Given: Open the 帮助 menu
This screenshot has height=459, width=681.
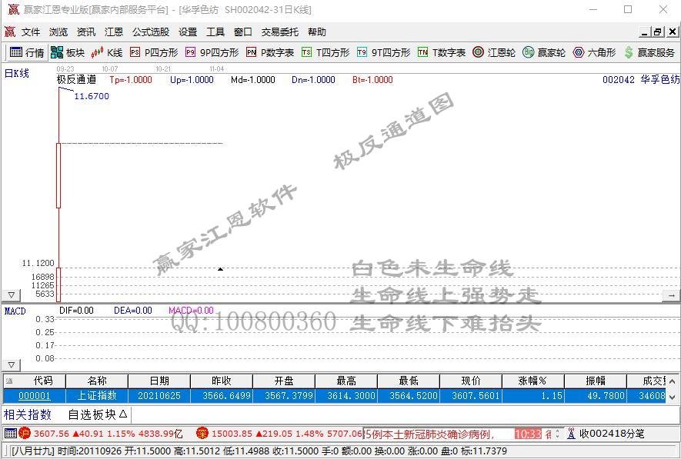Looking at the screenshot, I should click(x=316, y=32).
